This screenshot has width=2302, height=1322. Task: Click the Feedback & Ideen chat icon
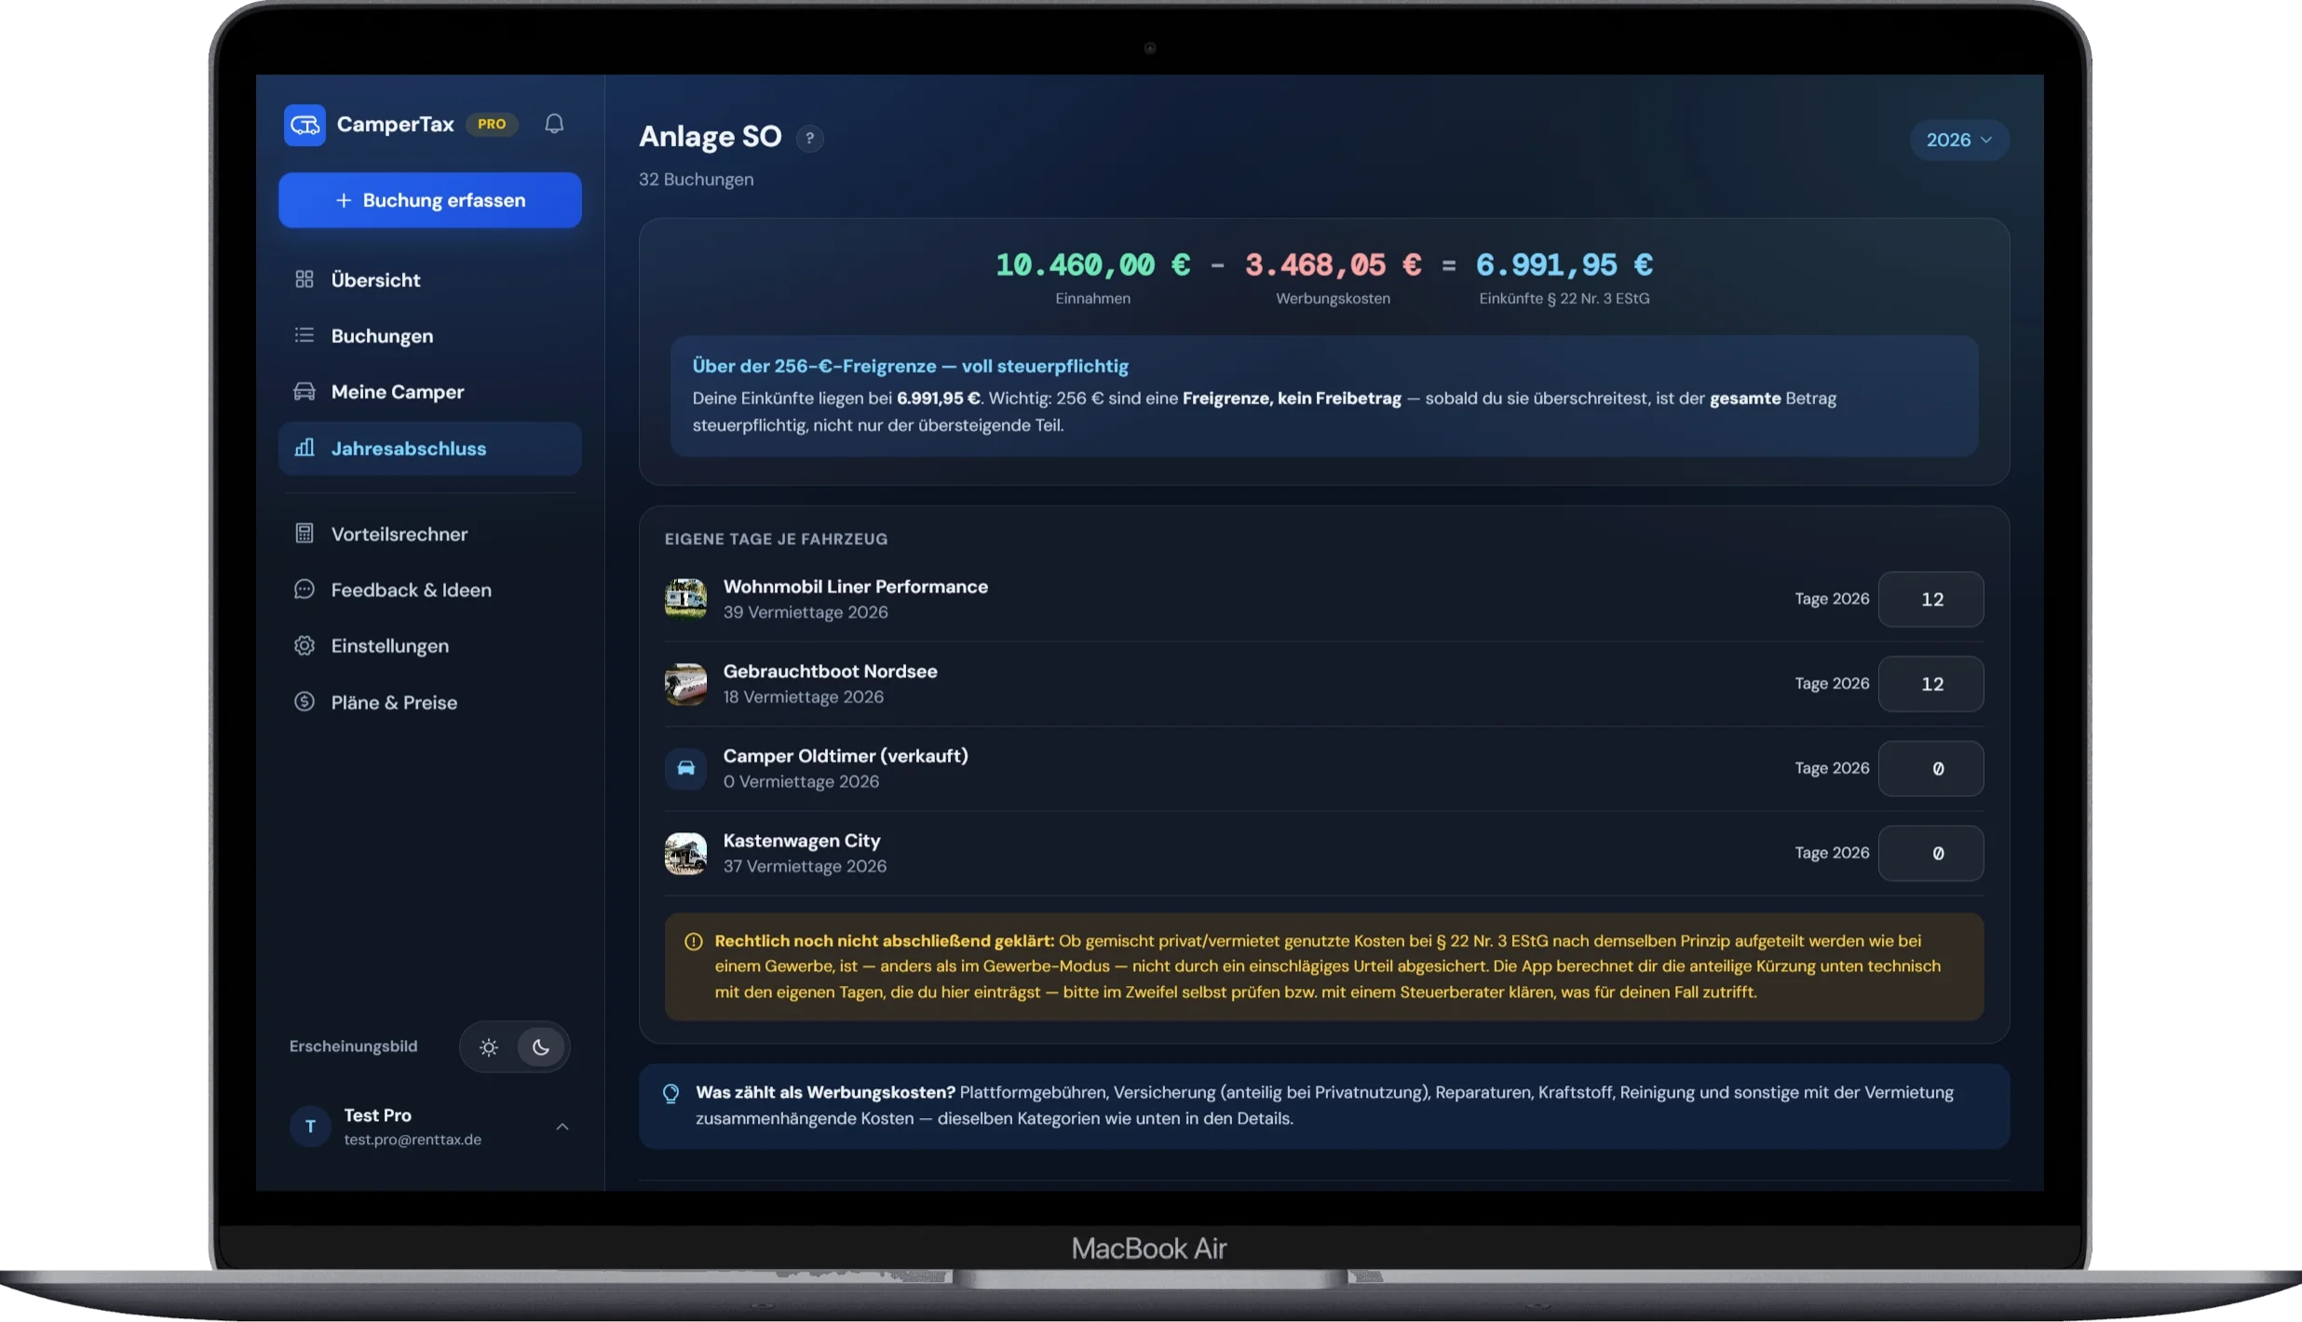tap(305, 589)
